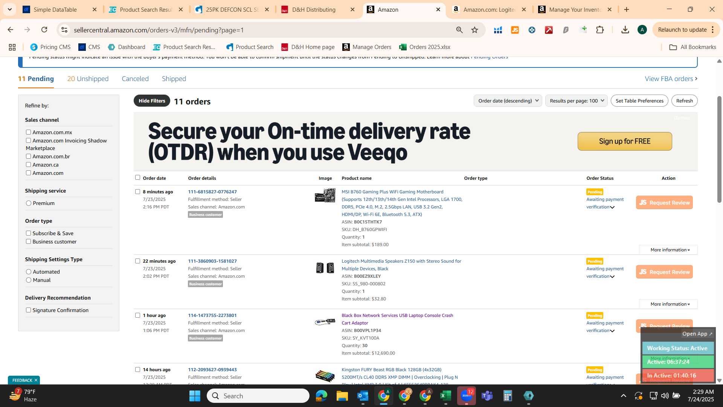Bookmark this page with the star icon
The width and height of the screenshot is (723, 407).
pyautogui.click(x=474, y=30)
